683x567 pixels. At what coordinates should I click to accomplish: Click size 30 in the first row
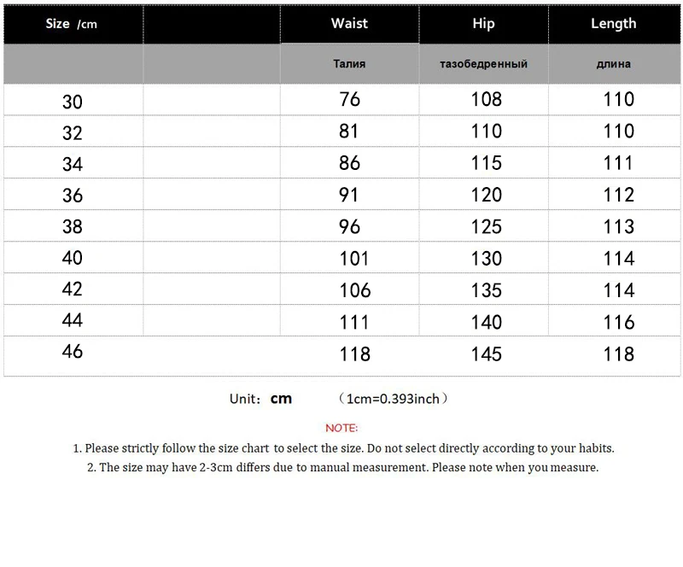[x=73, y=102]
